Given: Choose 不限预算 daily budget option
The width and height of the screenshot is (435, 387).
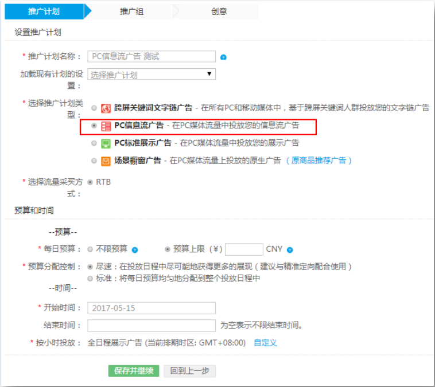Looking at the screenshot, I should [x=90, y=249].
